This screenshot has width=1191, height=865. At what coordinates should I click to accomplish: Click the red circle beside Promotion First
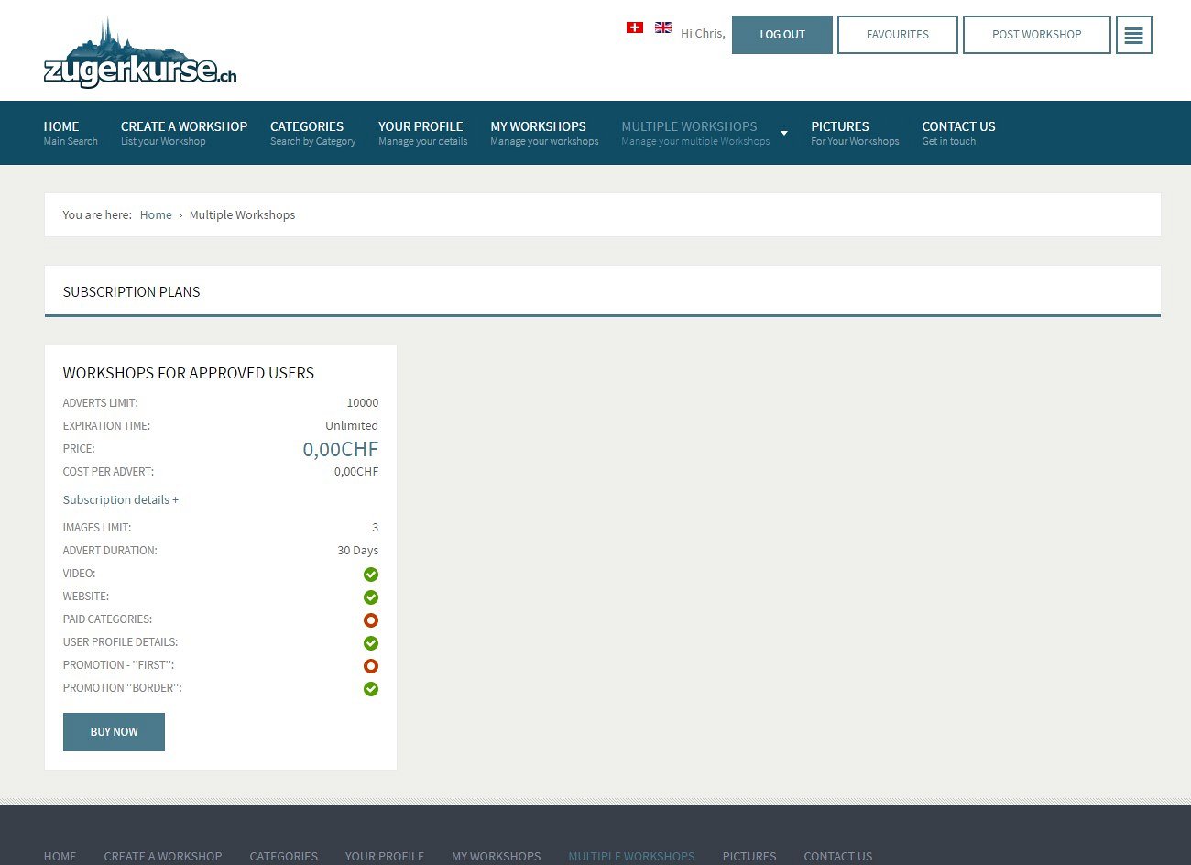(x=371, y=666)
